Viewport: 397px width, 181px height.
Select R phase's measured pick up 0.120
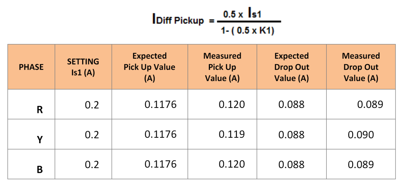[x=232, y=105]
